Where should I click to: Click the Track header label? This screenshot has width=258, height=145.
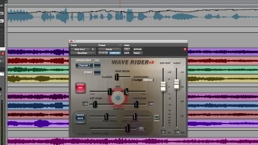pos(74,45)
